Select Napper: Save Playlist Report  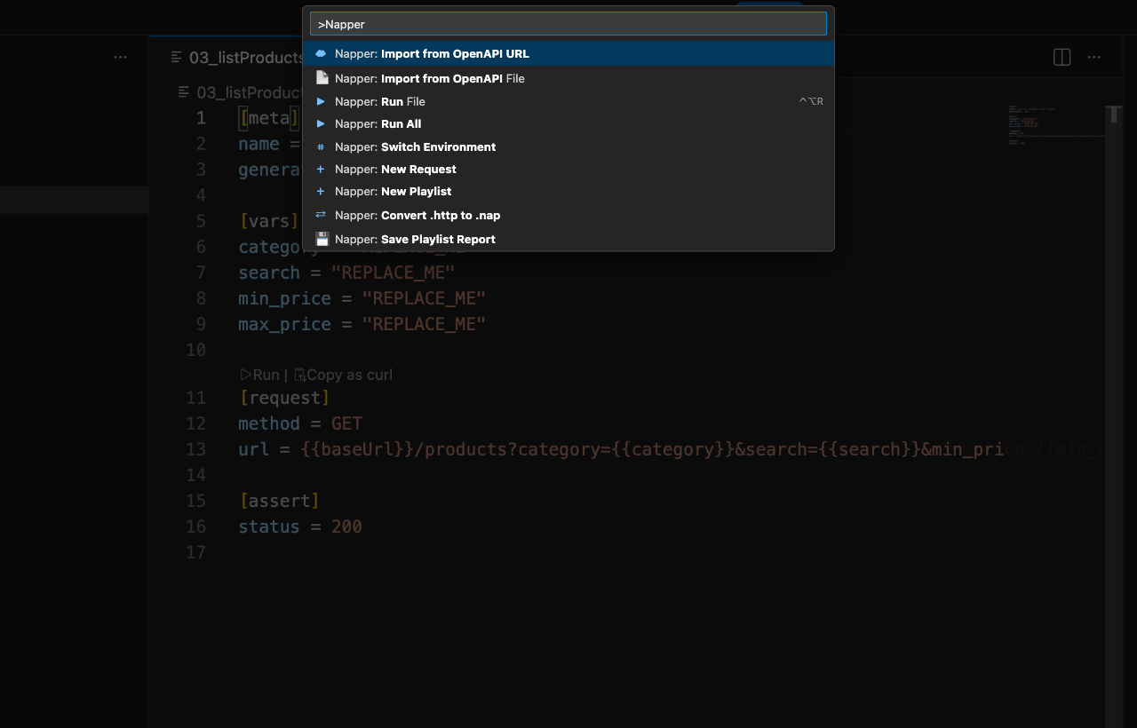pyautogui.click(x=568, y=239)
